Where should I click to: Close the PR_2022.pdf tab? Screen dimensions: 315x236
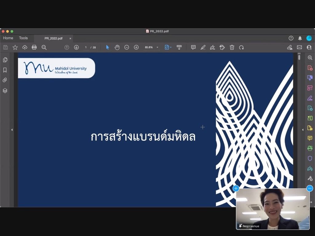coord(70,38)
